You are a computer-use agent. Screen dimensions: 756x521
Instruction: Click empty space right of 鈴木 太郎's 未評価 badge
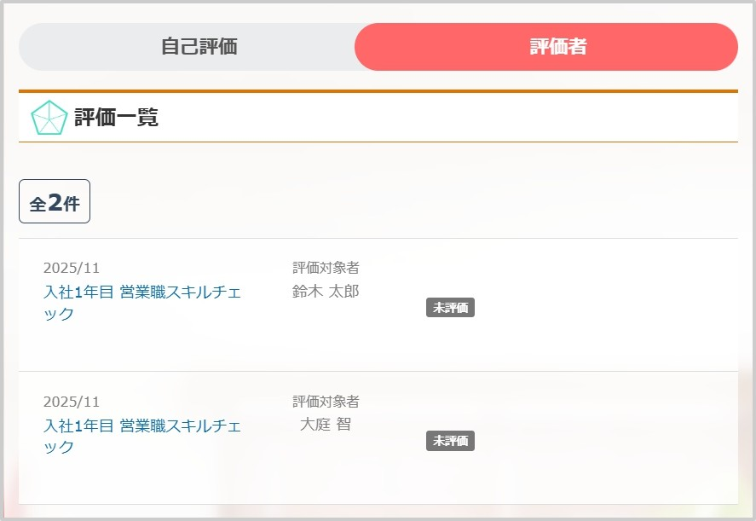point(605,308)
